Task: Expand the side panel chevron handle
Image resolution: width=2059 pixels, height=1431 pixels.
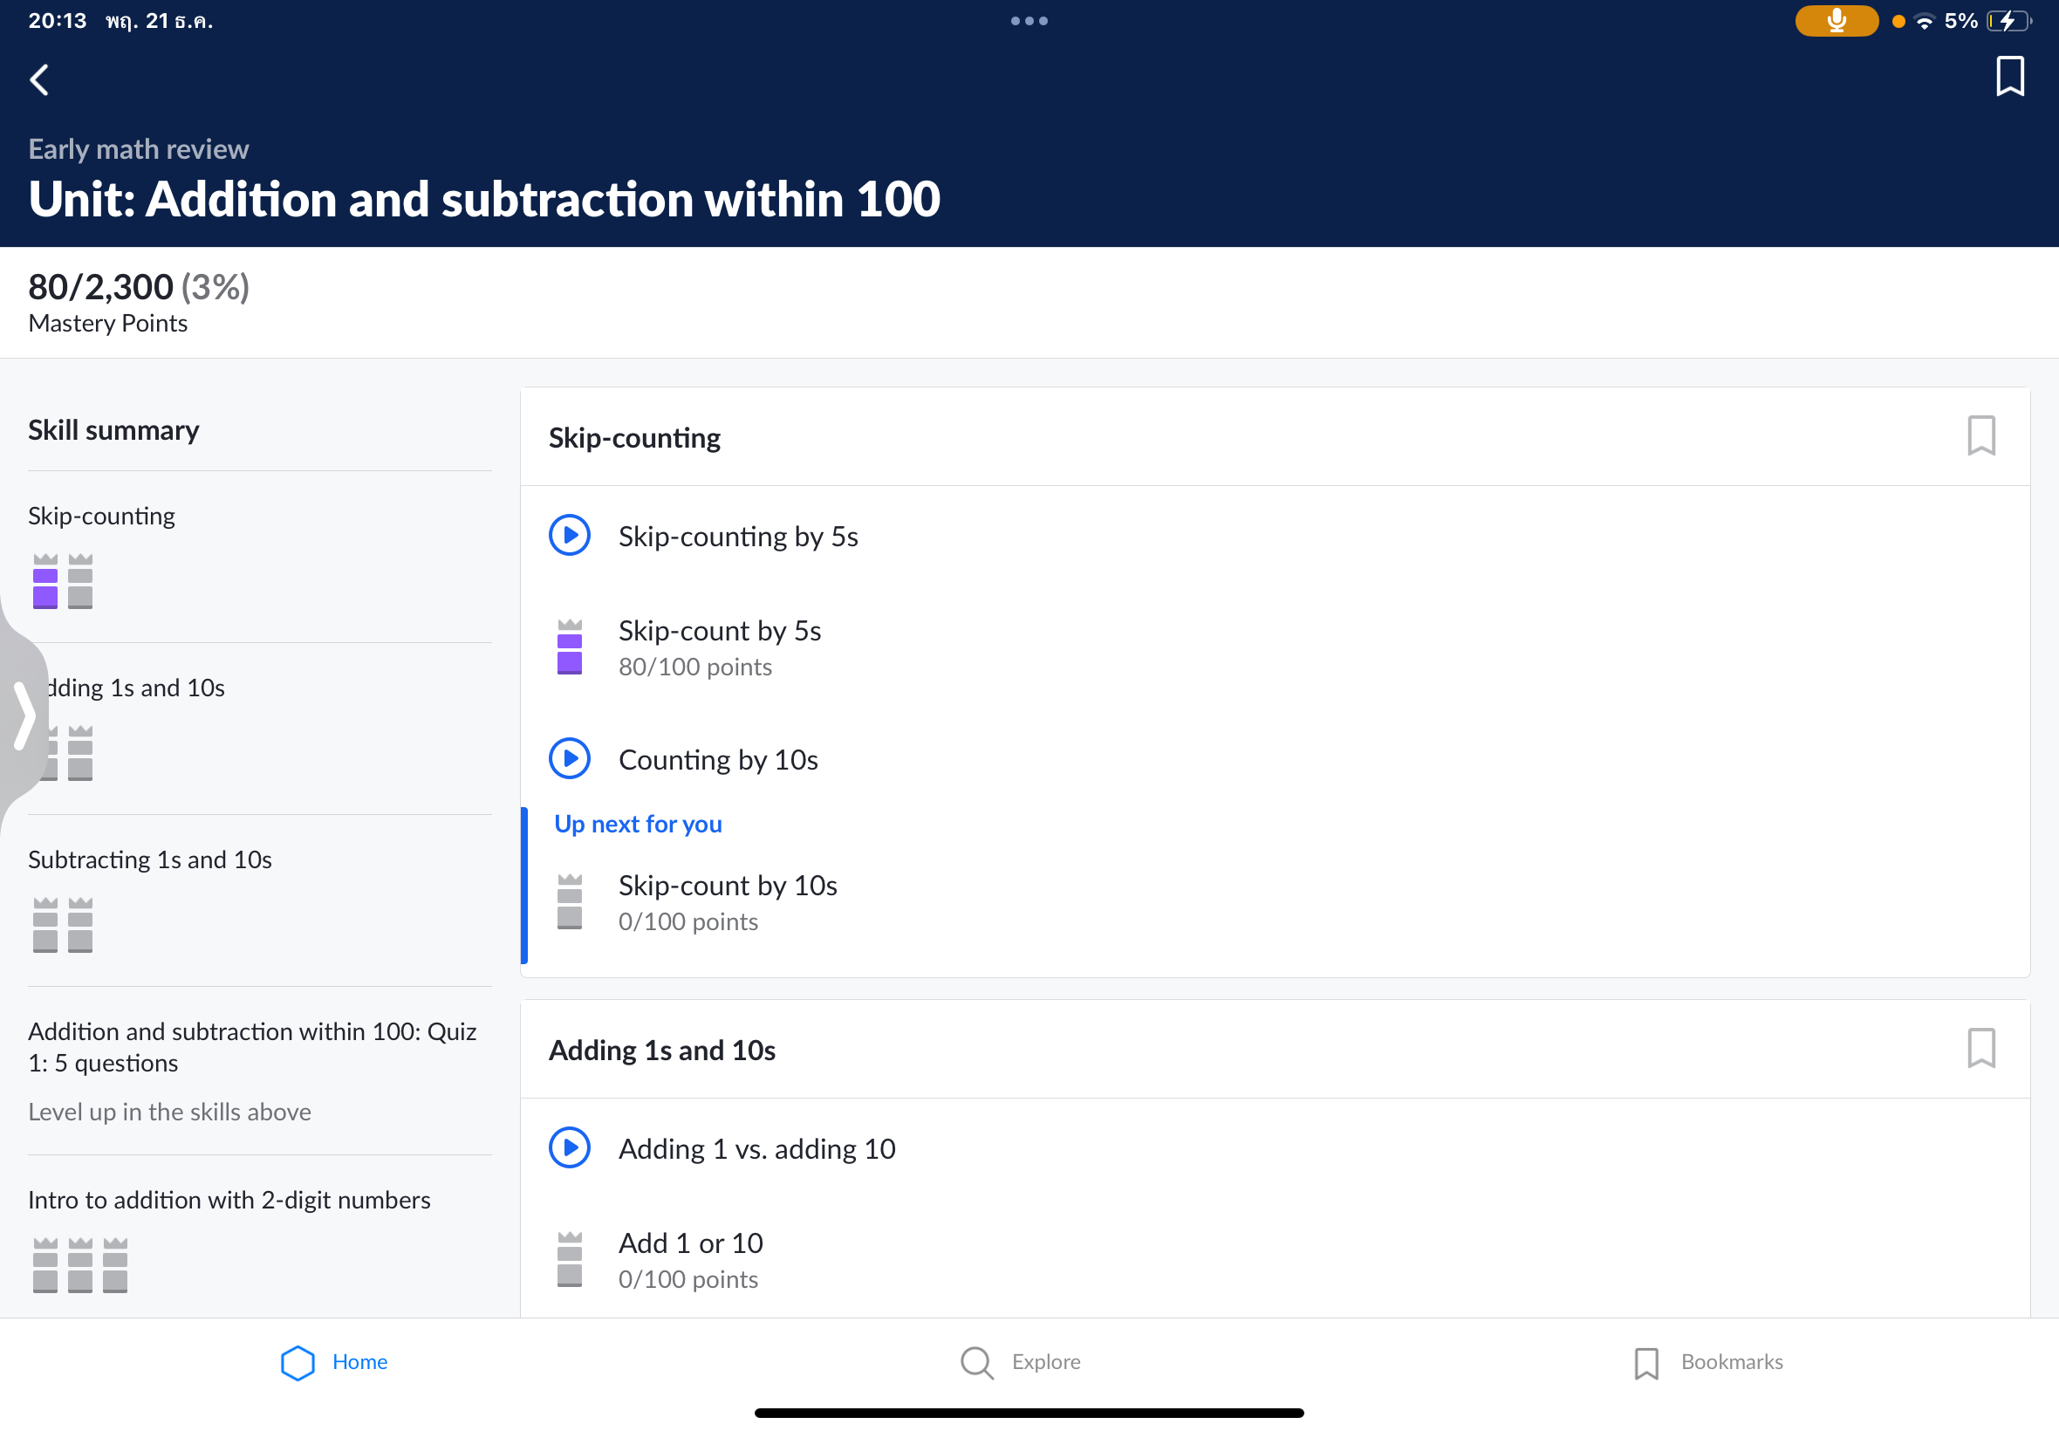Action: click(24, 715)
